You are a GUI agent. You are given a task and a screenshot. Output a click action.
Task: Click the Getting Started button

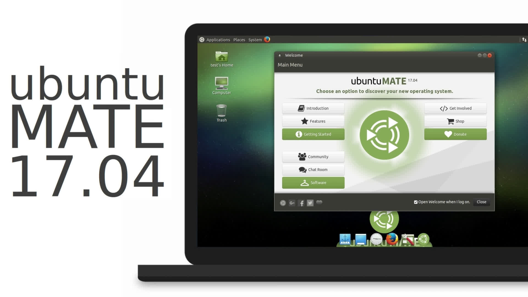point(313,134)
